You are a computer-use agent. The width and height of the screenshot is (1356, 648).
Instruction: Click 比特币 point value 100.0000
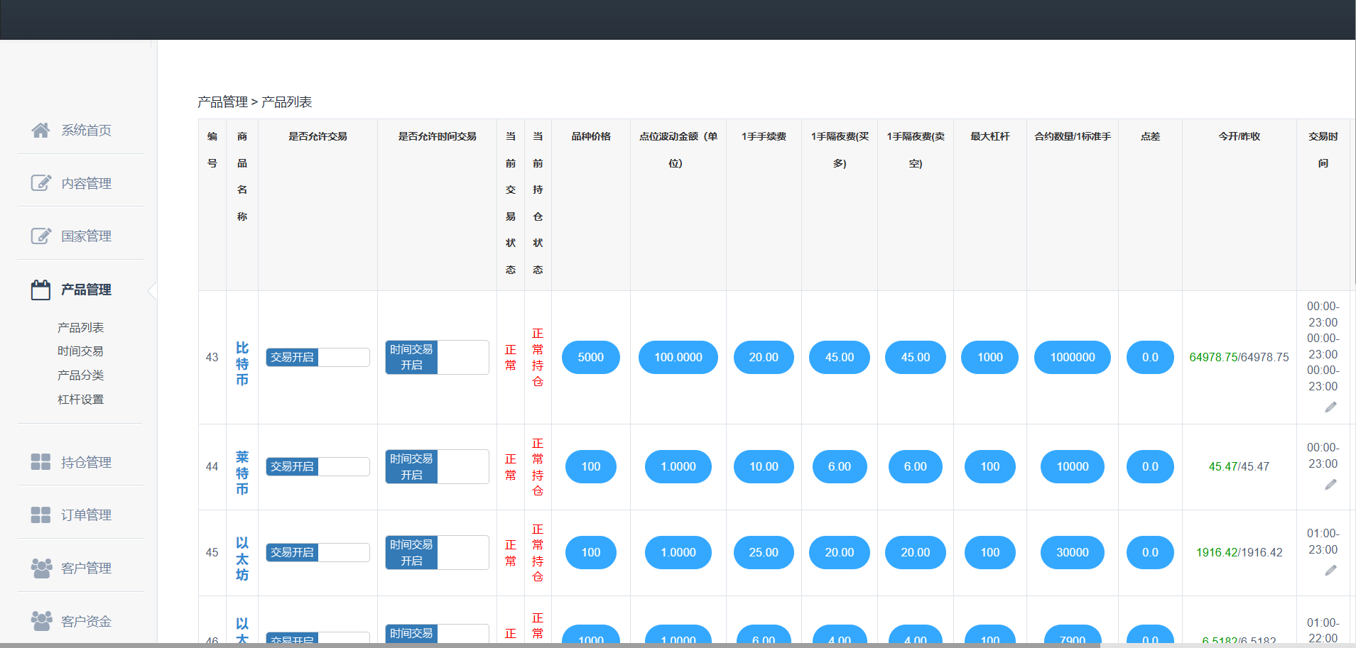678,357
